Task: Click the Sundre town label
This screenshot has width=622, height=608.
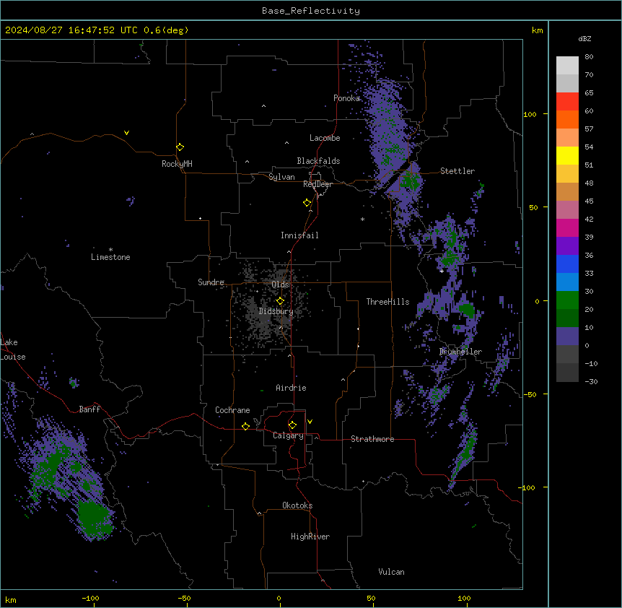Action: [211, 282]
